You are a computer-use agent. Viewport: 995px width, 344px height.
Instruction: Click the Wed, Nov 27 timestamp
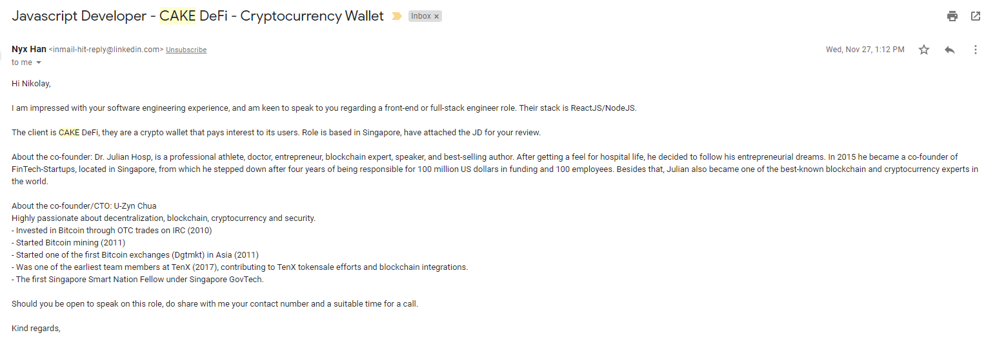click(865, 50)
